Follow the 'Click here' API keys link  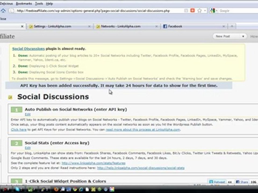click(19, 130)
